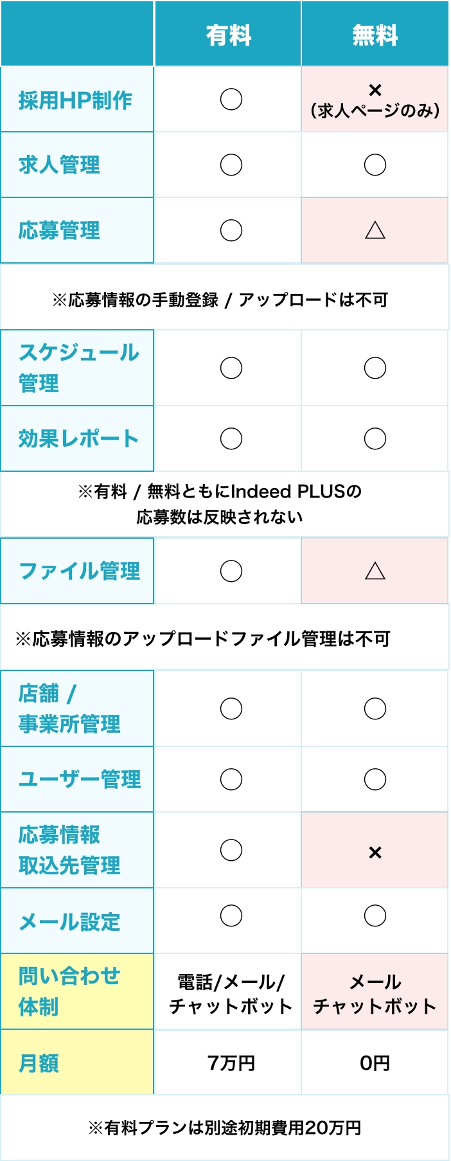The height and width of the screenshot is (1161, 451).
Task: Click the yellow 月額 label cell
Action: 77,1063
